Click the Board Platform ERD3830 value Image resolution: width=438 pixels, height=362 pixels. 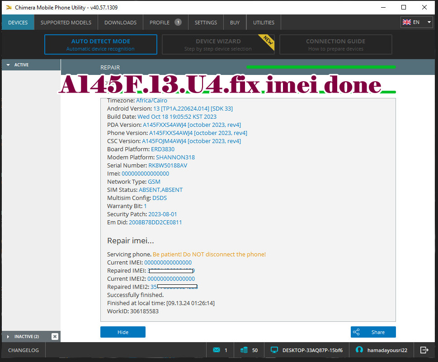coord(163,149)
